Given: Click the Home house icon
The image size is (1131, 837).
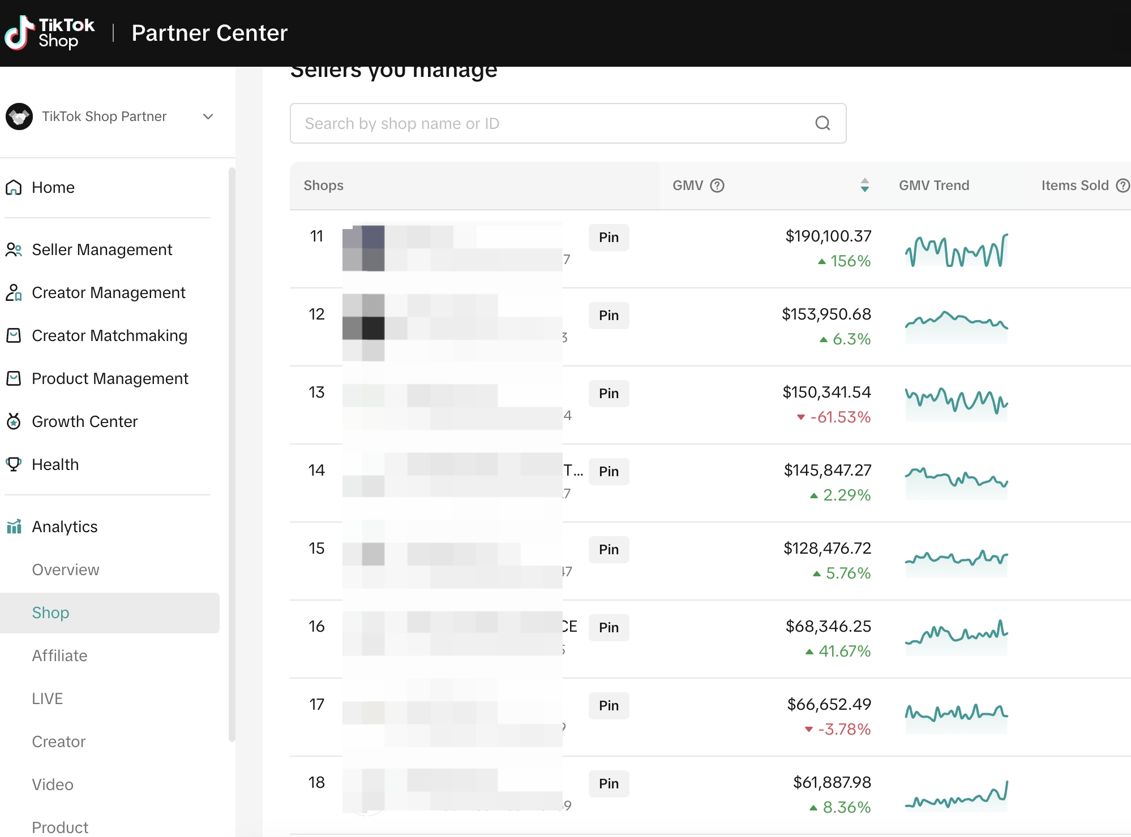Looking at the screenshot, I should click(x=14, y=187).
